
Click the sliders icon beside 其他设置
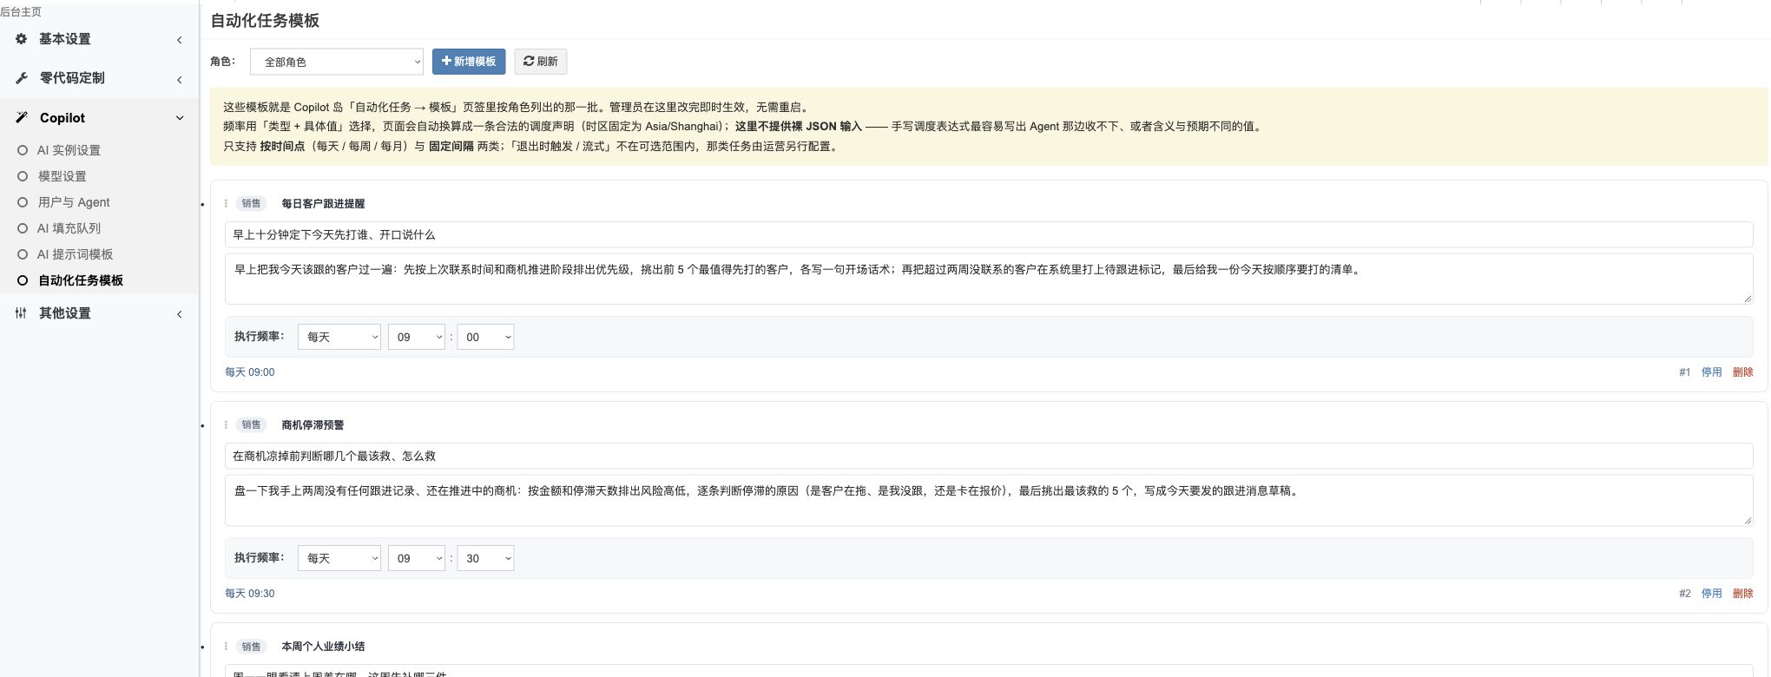tap(21, 313)
